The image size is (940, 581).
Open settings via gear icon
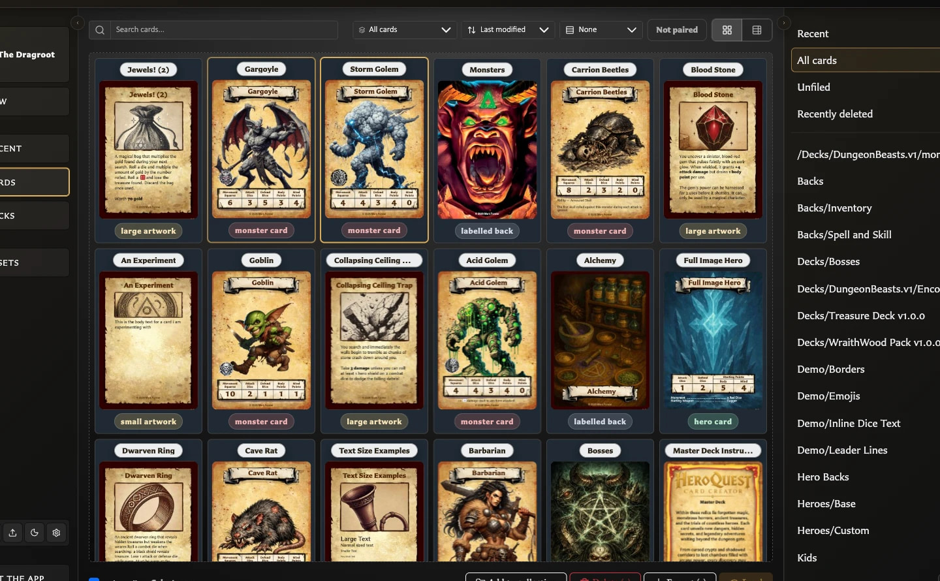pyautogui.click(x=56, y=533)
